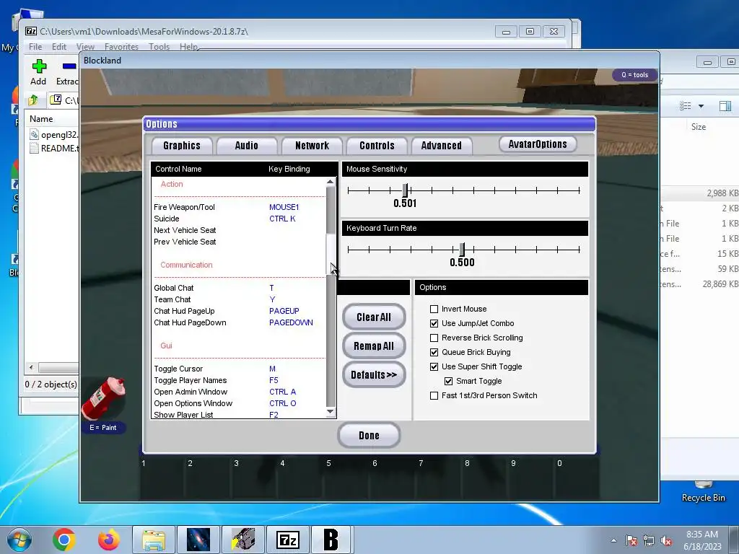Click the control list scroll down arrow
The height and width of the screenshot is (554, 739).
pyautogui.click(x=331, y=412)
